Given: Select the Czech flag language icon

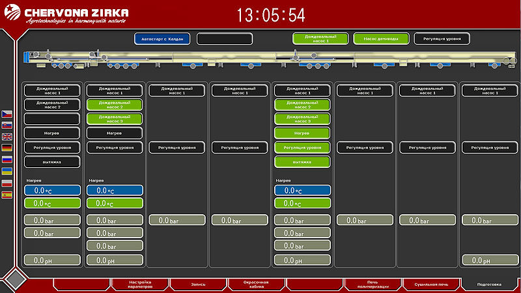Looking at the screenshot, I should click(x=7, y=114).
